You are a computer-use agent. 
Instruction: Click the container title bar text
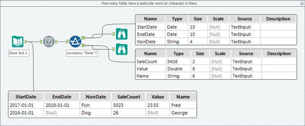click(149, 3)
